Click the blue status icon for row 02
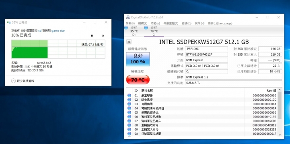This screenshot has width=290, height=144. pos(129,100)
